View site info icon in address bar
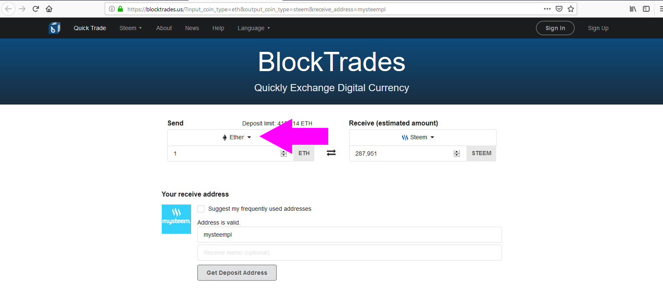 [112, 9]
